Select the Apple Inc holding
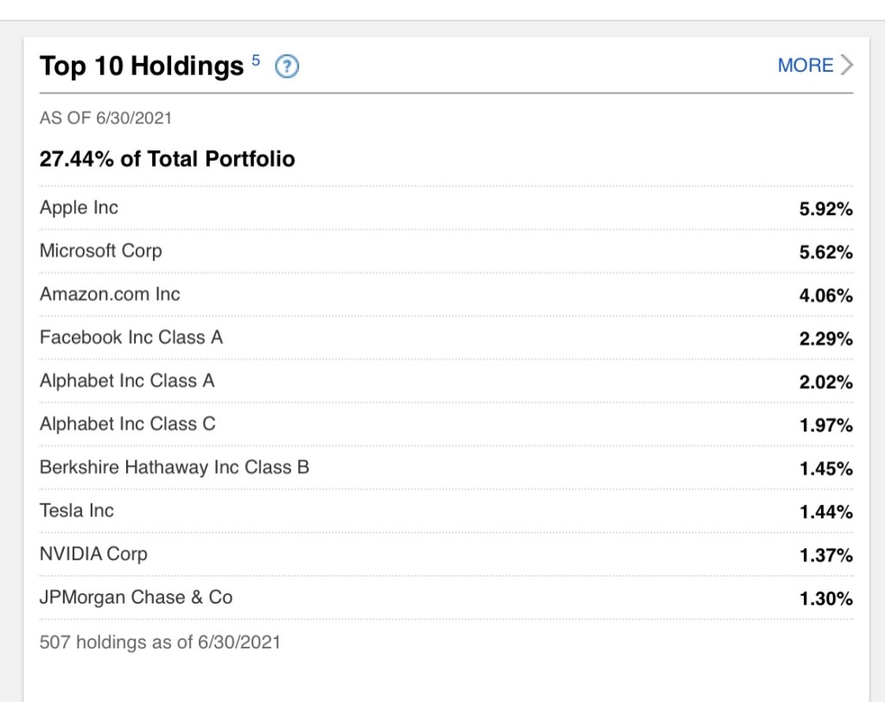Viewport: 885px width, 702px height. pos(79,207)
